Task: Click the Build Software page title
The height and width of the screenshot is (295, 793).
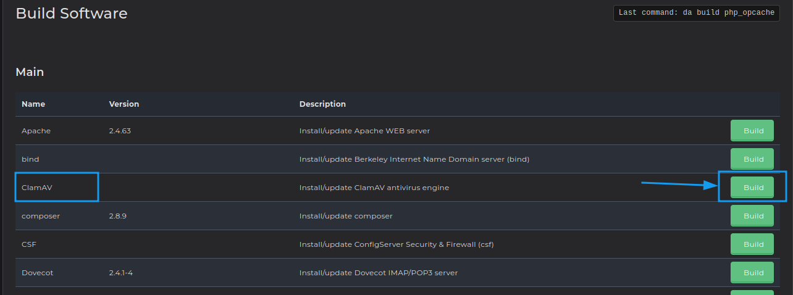Action: coord(72,14)
